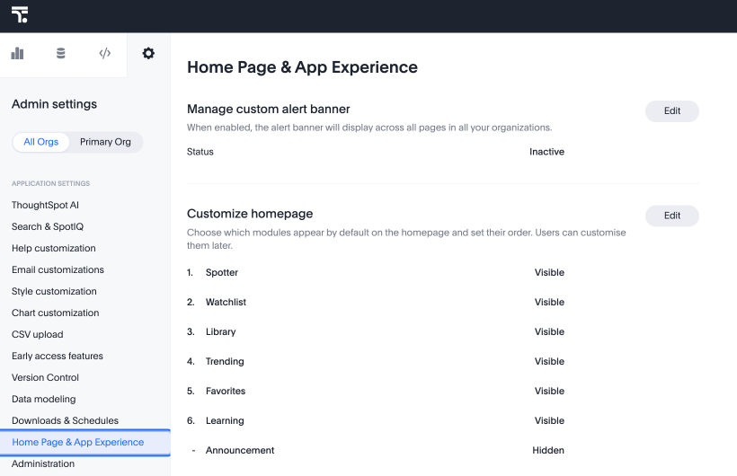
Task: Go to Email customizations
Action: (x=58, y=269)
